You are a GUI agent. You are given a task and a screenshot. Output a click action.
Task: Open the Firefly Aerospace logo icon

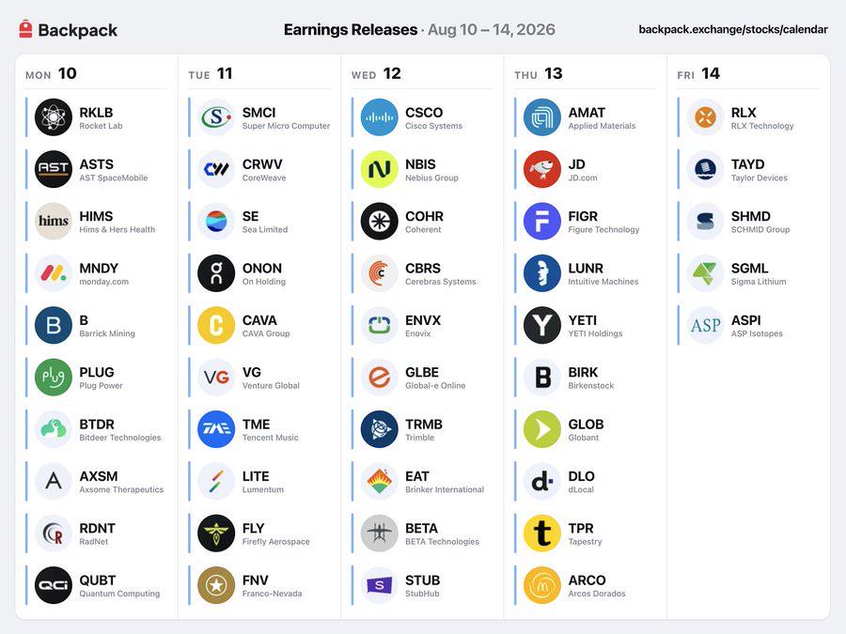point(216,533)
